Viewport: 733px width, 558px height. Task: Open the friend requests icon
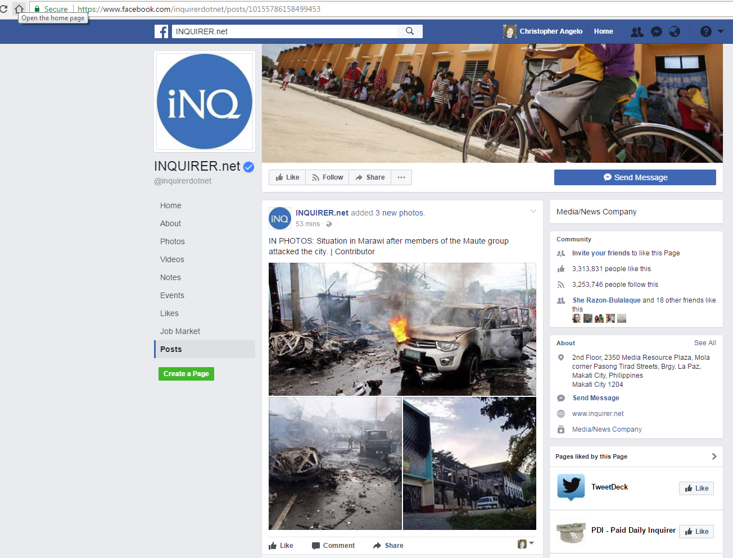coord(637,32)
